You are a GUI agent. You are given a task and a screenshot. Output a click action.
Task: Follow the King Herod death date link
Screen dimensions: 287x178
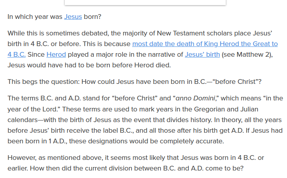205,44
